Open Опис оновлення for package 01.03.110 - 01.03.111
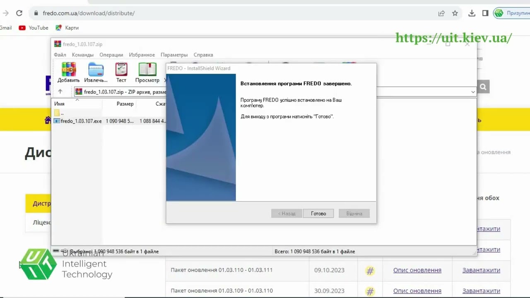This screenshot has width=530, height=298. [x=417, y=270]
